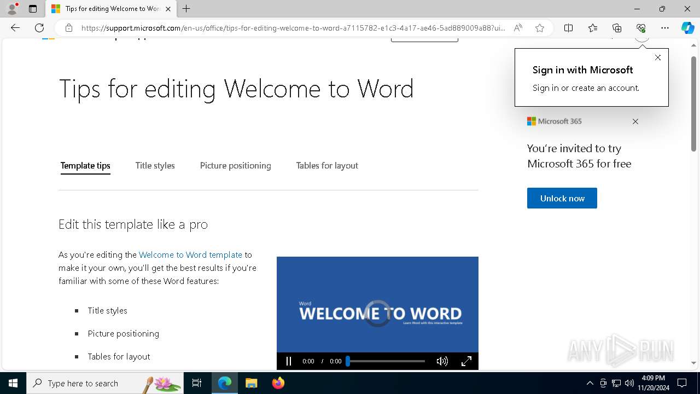Select the Template tips tab

tap(85, 166)
